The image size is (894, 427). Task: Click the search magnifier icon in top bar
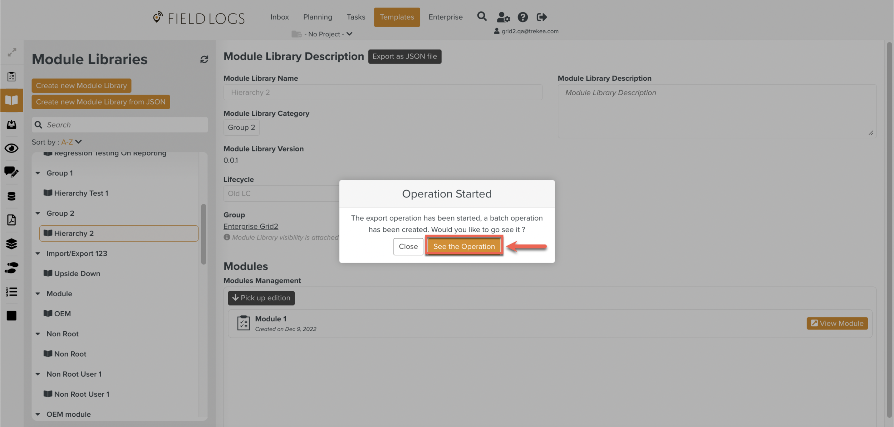click(x=482, y=16)
